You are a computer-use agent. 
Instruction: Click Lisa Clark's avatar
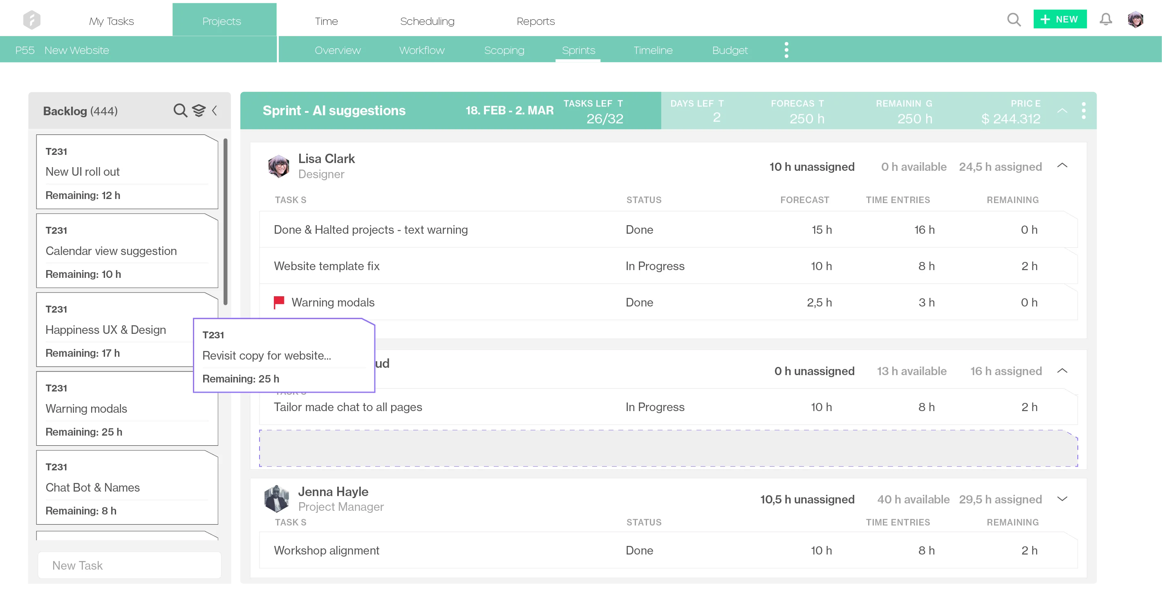(278, 166)
